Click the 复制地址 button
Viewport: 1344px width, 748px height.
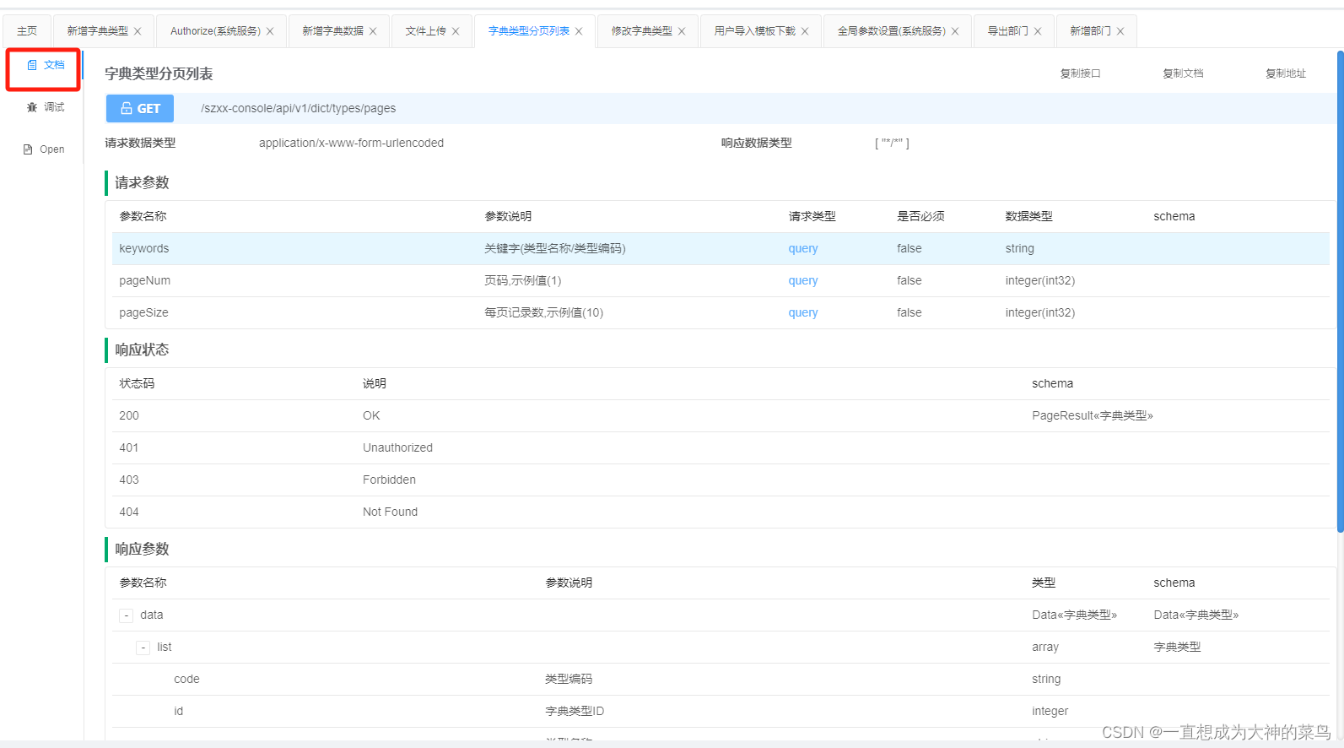point(1286,73)
